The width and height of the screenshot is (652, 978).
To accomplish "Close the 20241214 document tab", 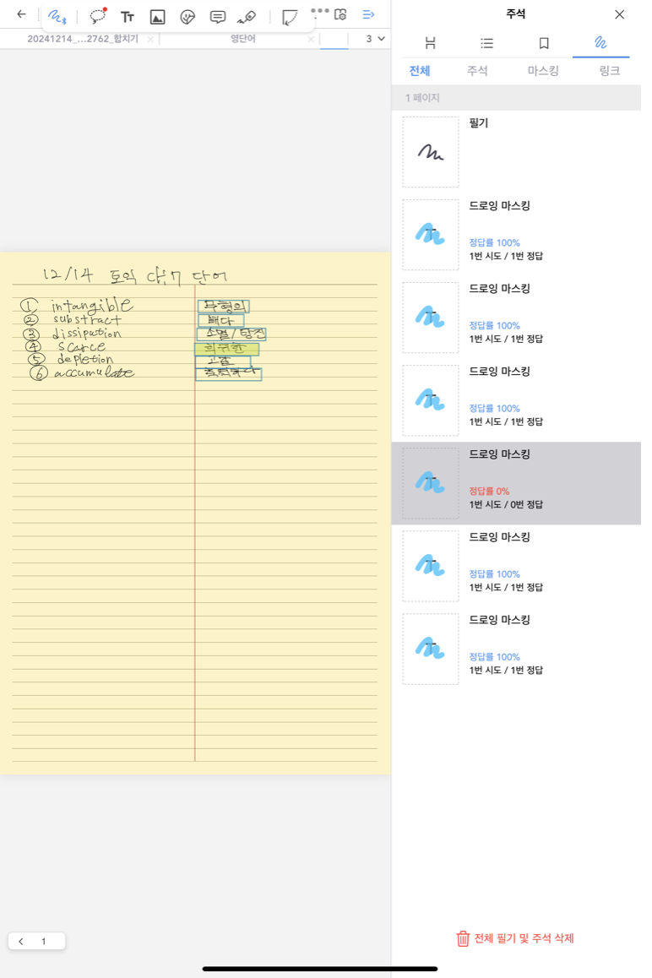I will (x=150, y=39).
